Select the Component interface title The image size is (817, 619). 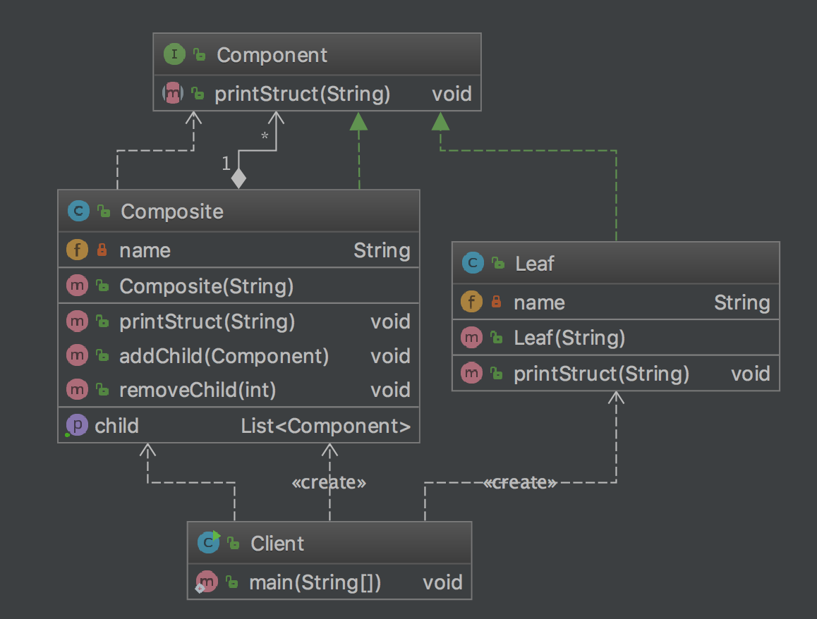pos(272,55)
